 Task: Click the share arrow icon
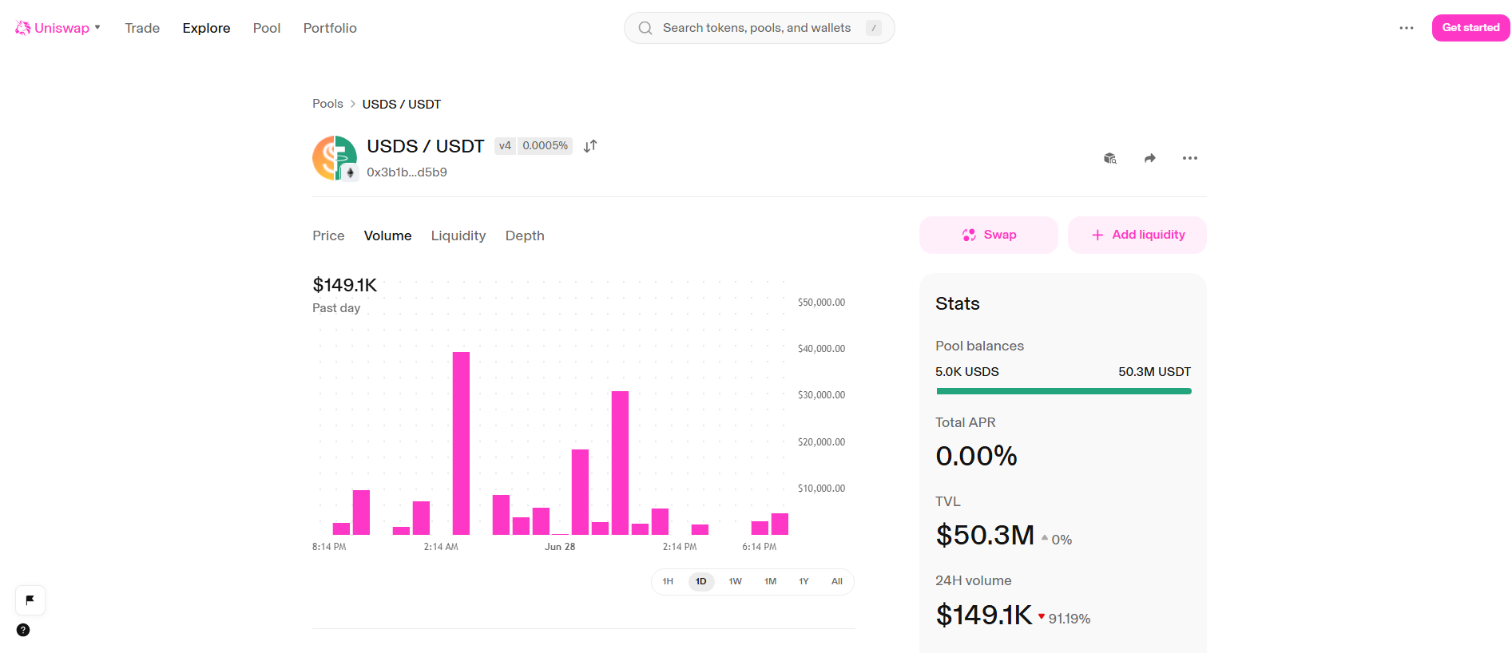click(x=1150, y=158)
